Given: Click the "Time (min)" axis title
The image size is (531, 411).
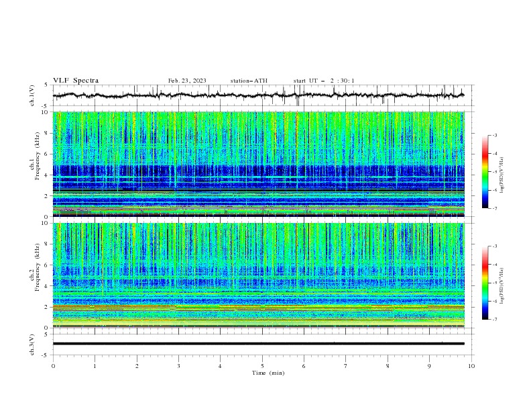Looking at the screenshot, I should click(x=268, y=373).
